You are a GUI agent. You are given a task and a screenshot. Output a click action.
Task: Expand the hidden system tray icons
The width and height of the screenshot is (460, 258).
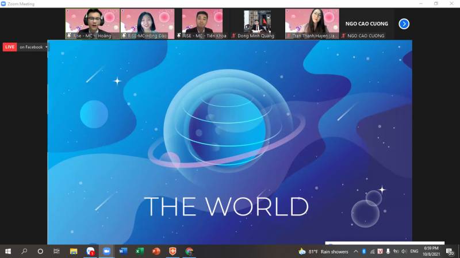(355, 251)
